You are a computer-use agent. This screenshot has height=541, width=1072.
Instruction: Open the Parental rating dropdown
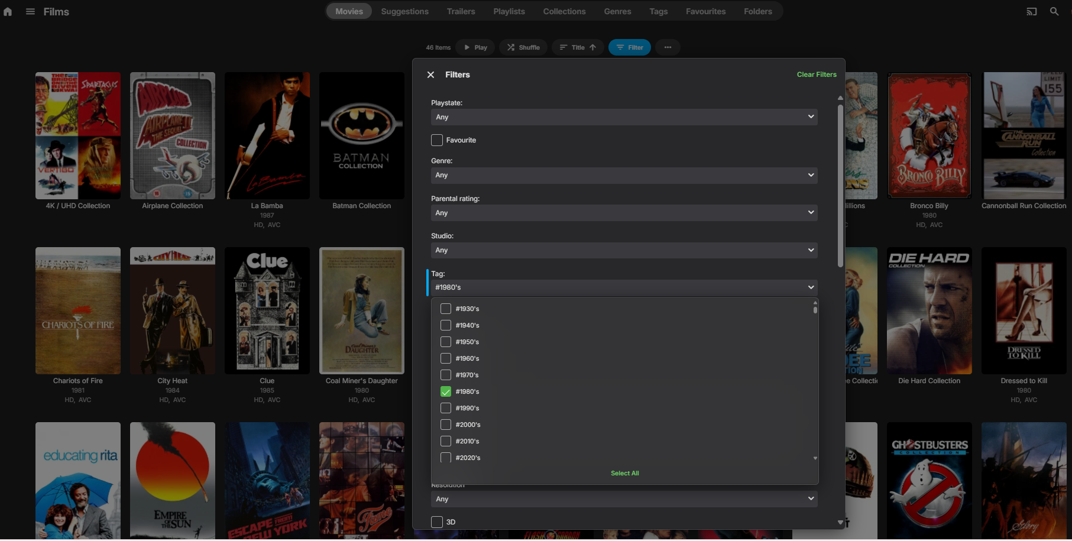coord(624,213)
